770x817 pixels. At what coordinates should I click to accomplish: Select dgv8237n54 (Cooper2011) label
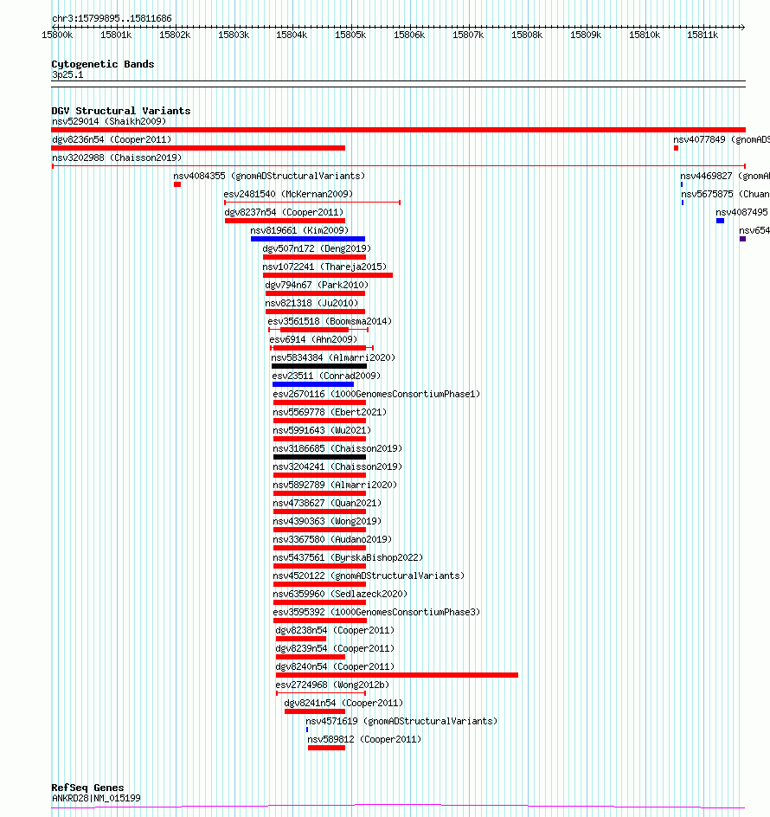(x=284, y=213)
